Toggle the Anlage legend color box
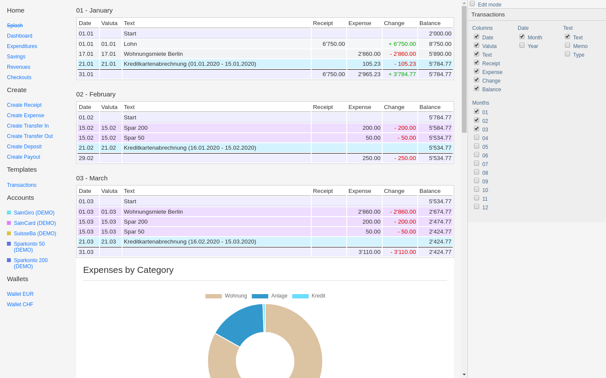The height and width of the screenshot is (378, 606). tap(260, 296)
